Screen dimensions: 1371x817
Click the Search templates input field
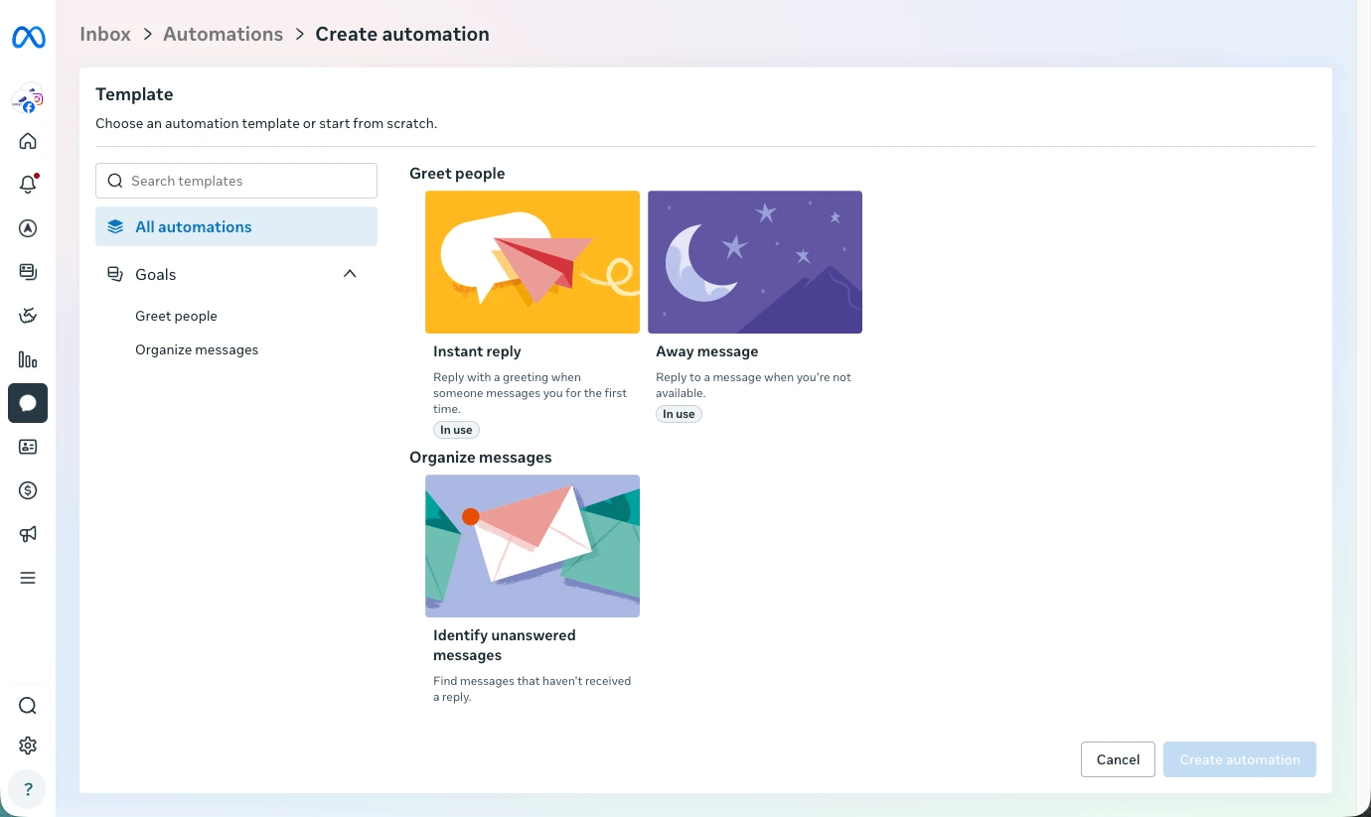click(235, 181)
